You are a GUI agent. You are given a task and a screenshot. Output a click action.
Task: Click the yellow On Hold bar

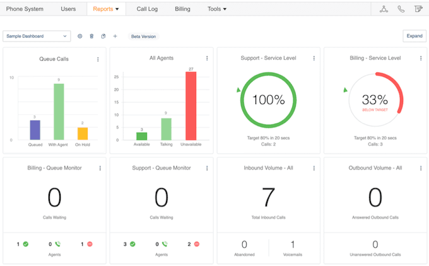coord(83,134)
